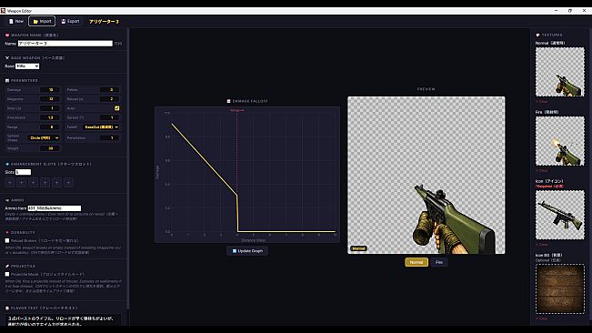Click the New file button

click(16, 21)
